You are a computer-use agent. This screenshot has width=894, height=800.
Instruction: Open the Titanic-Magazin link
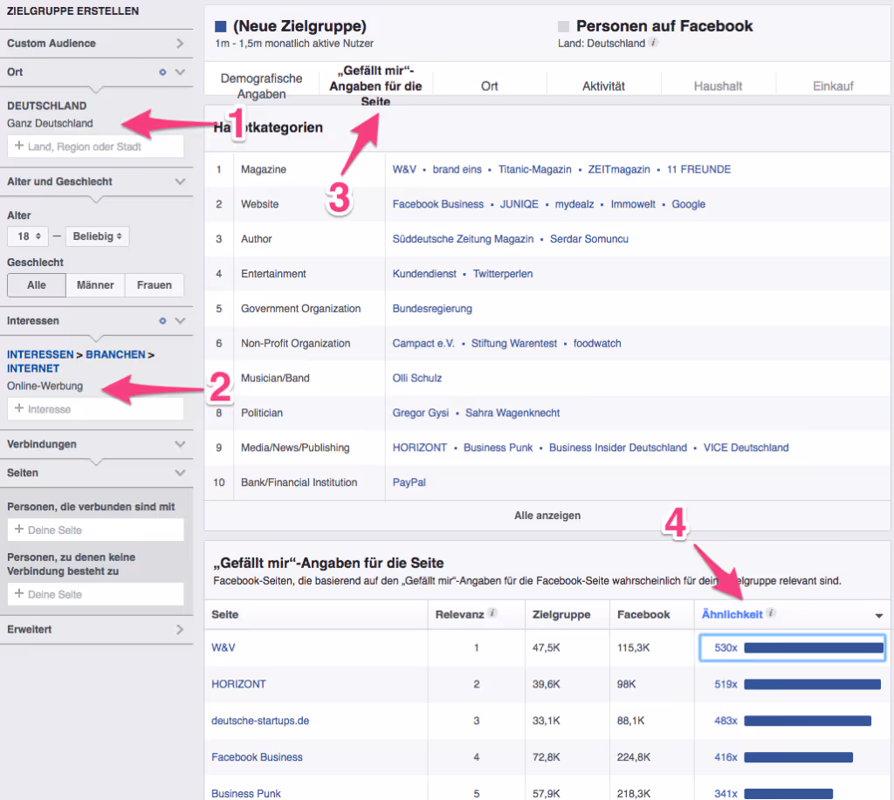coord(535,169)
